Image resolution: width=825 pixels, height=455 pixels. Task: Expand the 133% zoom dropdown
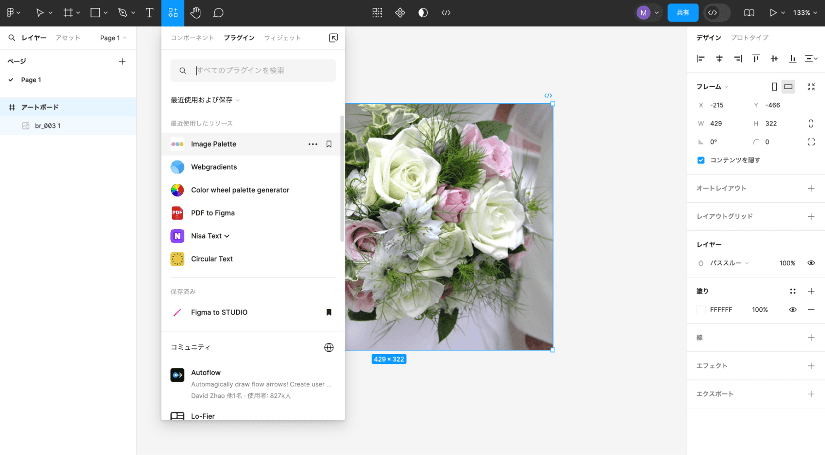click(805, 13)
